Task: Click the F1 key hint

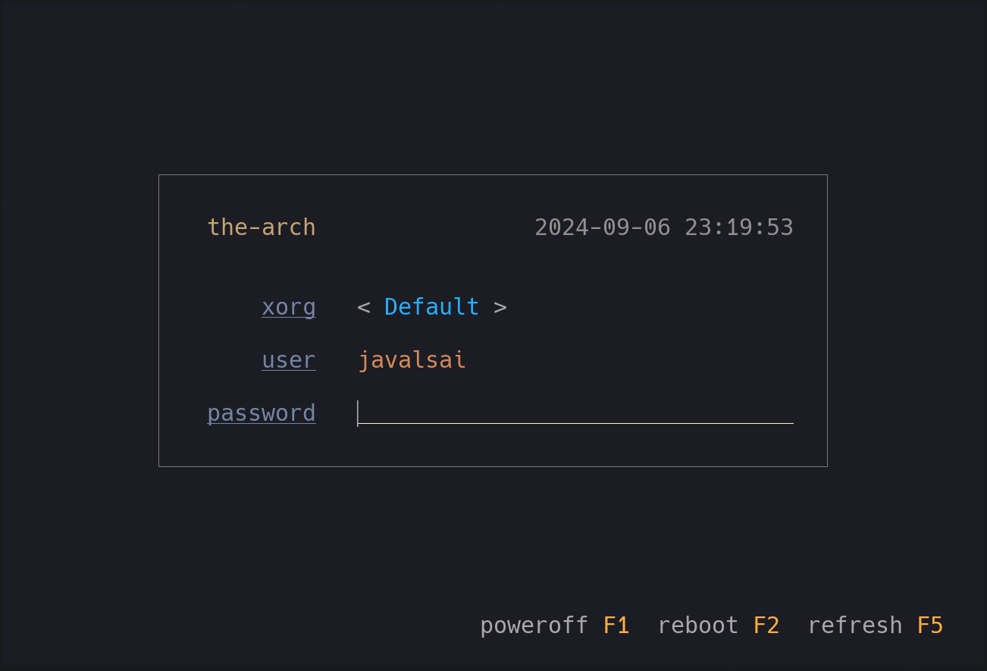Action: click(x=616, y=626)
